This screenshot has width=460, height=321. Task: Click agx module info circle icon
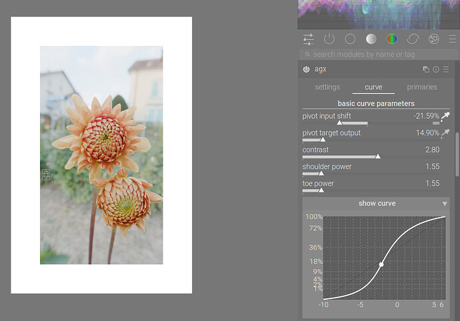click(436, 69)
